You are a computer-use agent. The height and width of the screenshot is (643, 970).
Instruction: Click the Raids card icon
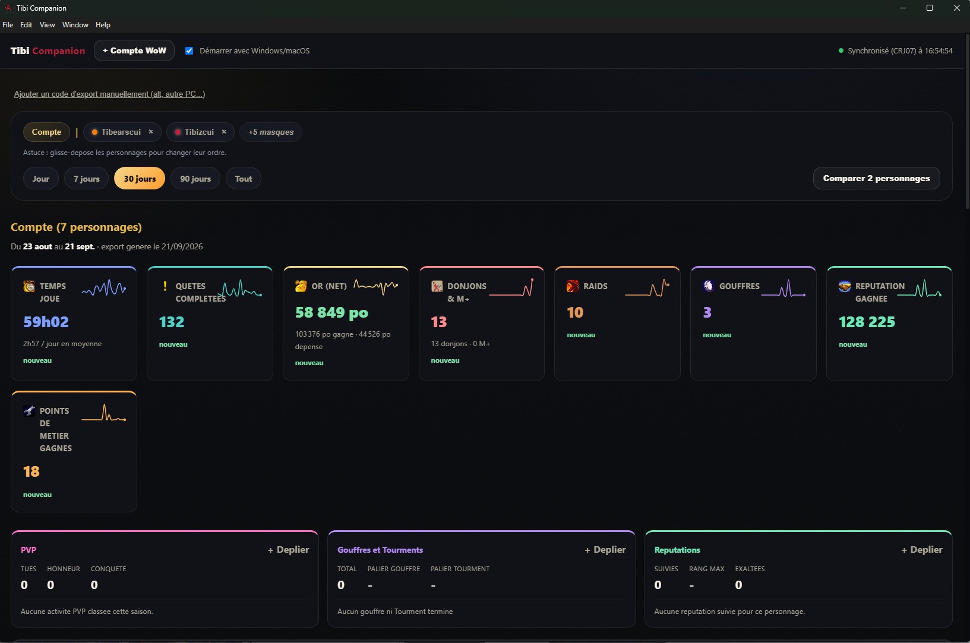(573, 286)
